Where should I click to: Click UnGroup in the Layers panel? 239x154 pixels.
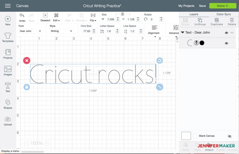coord(200,22)
